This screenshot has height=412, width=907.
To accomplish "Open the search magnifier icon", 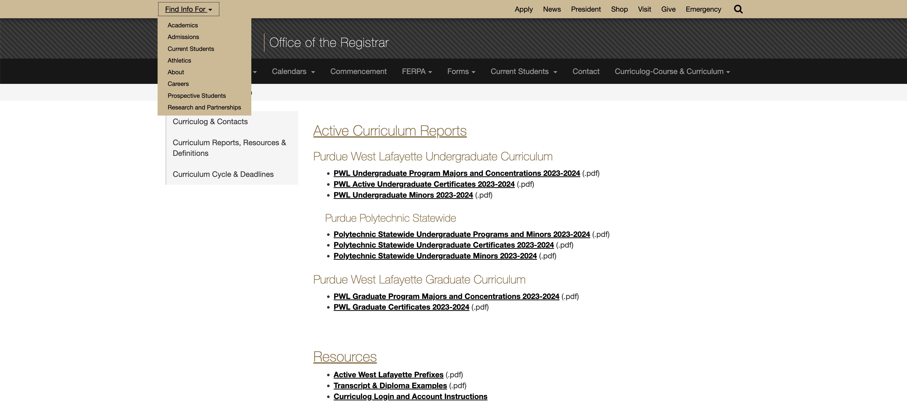I will click(x=738, y=9).
